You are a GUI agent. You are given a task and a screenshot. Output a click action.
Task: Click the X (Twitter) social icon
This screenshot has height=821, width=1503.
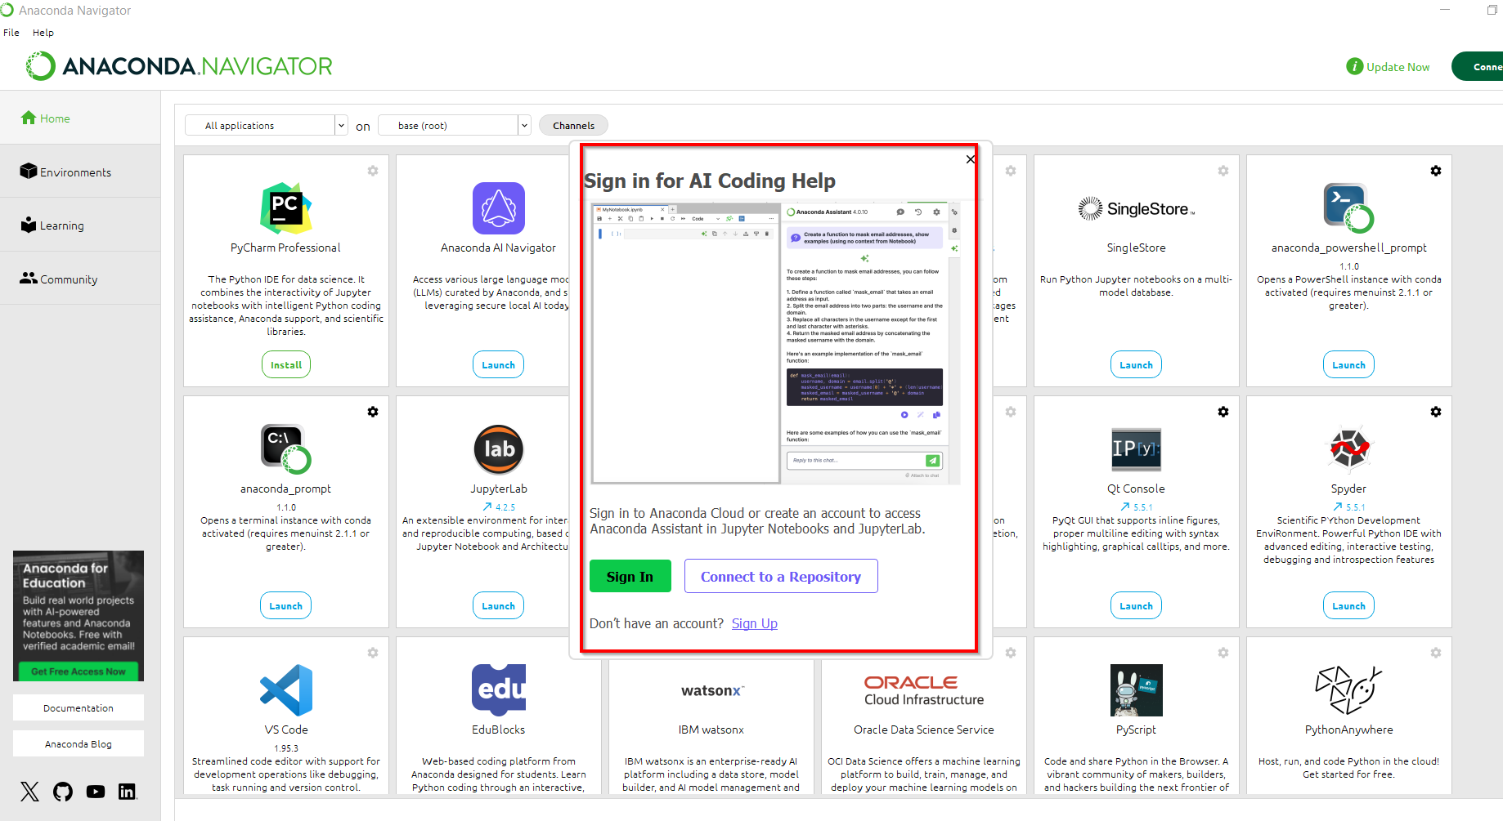click(x=29, y=791)
